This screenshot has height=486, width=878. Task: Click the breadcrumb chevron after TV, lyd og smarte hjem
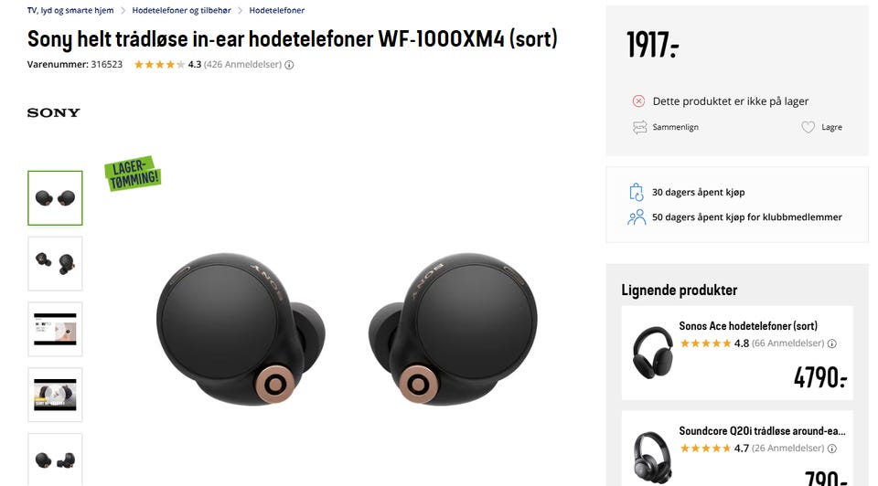(123, 11)
